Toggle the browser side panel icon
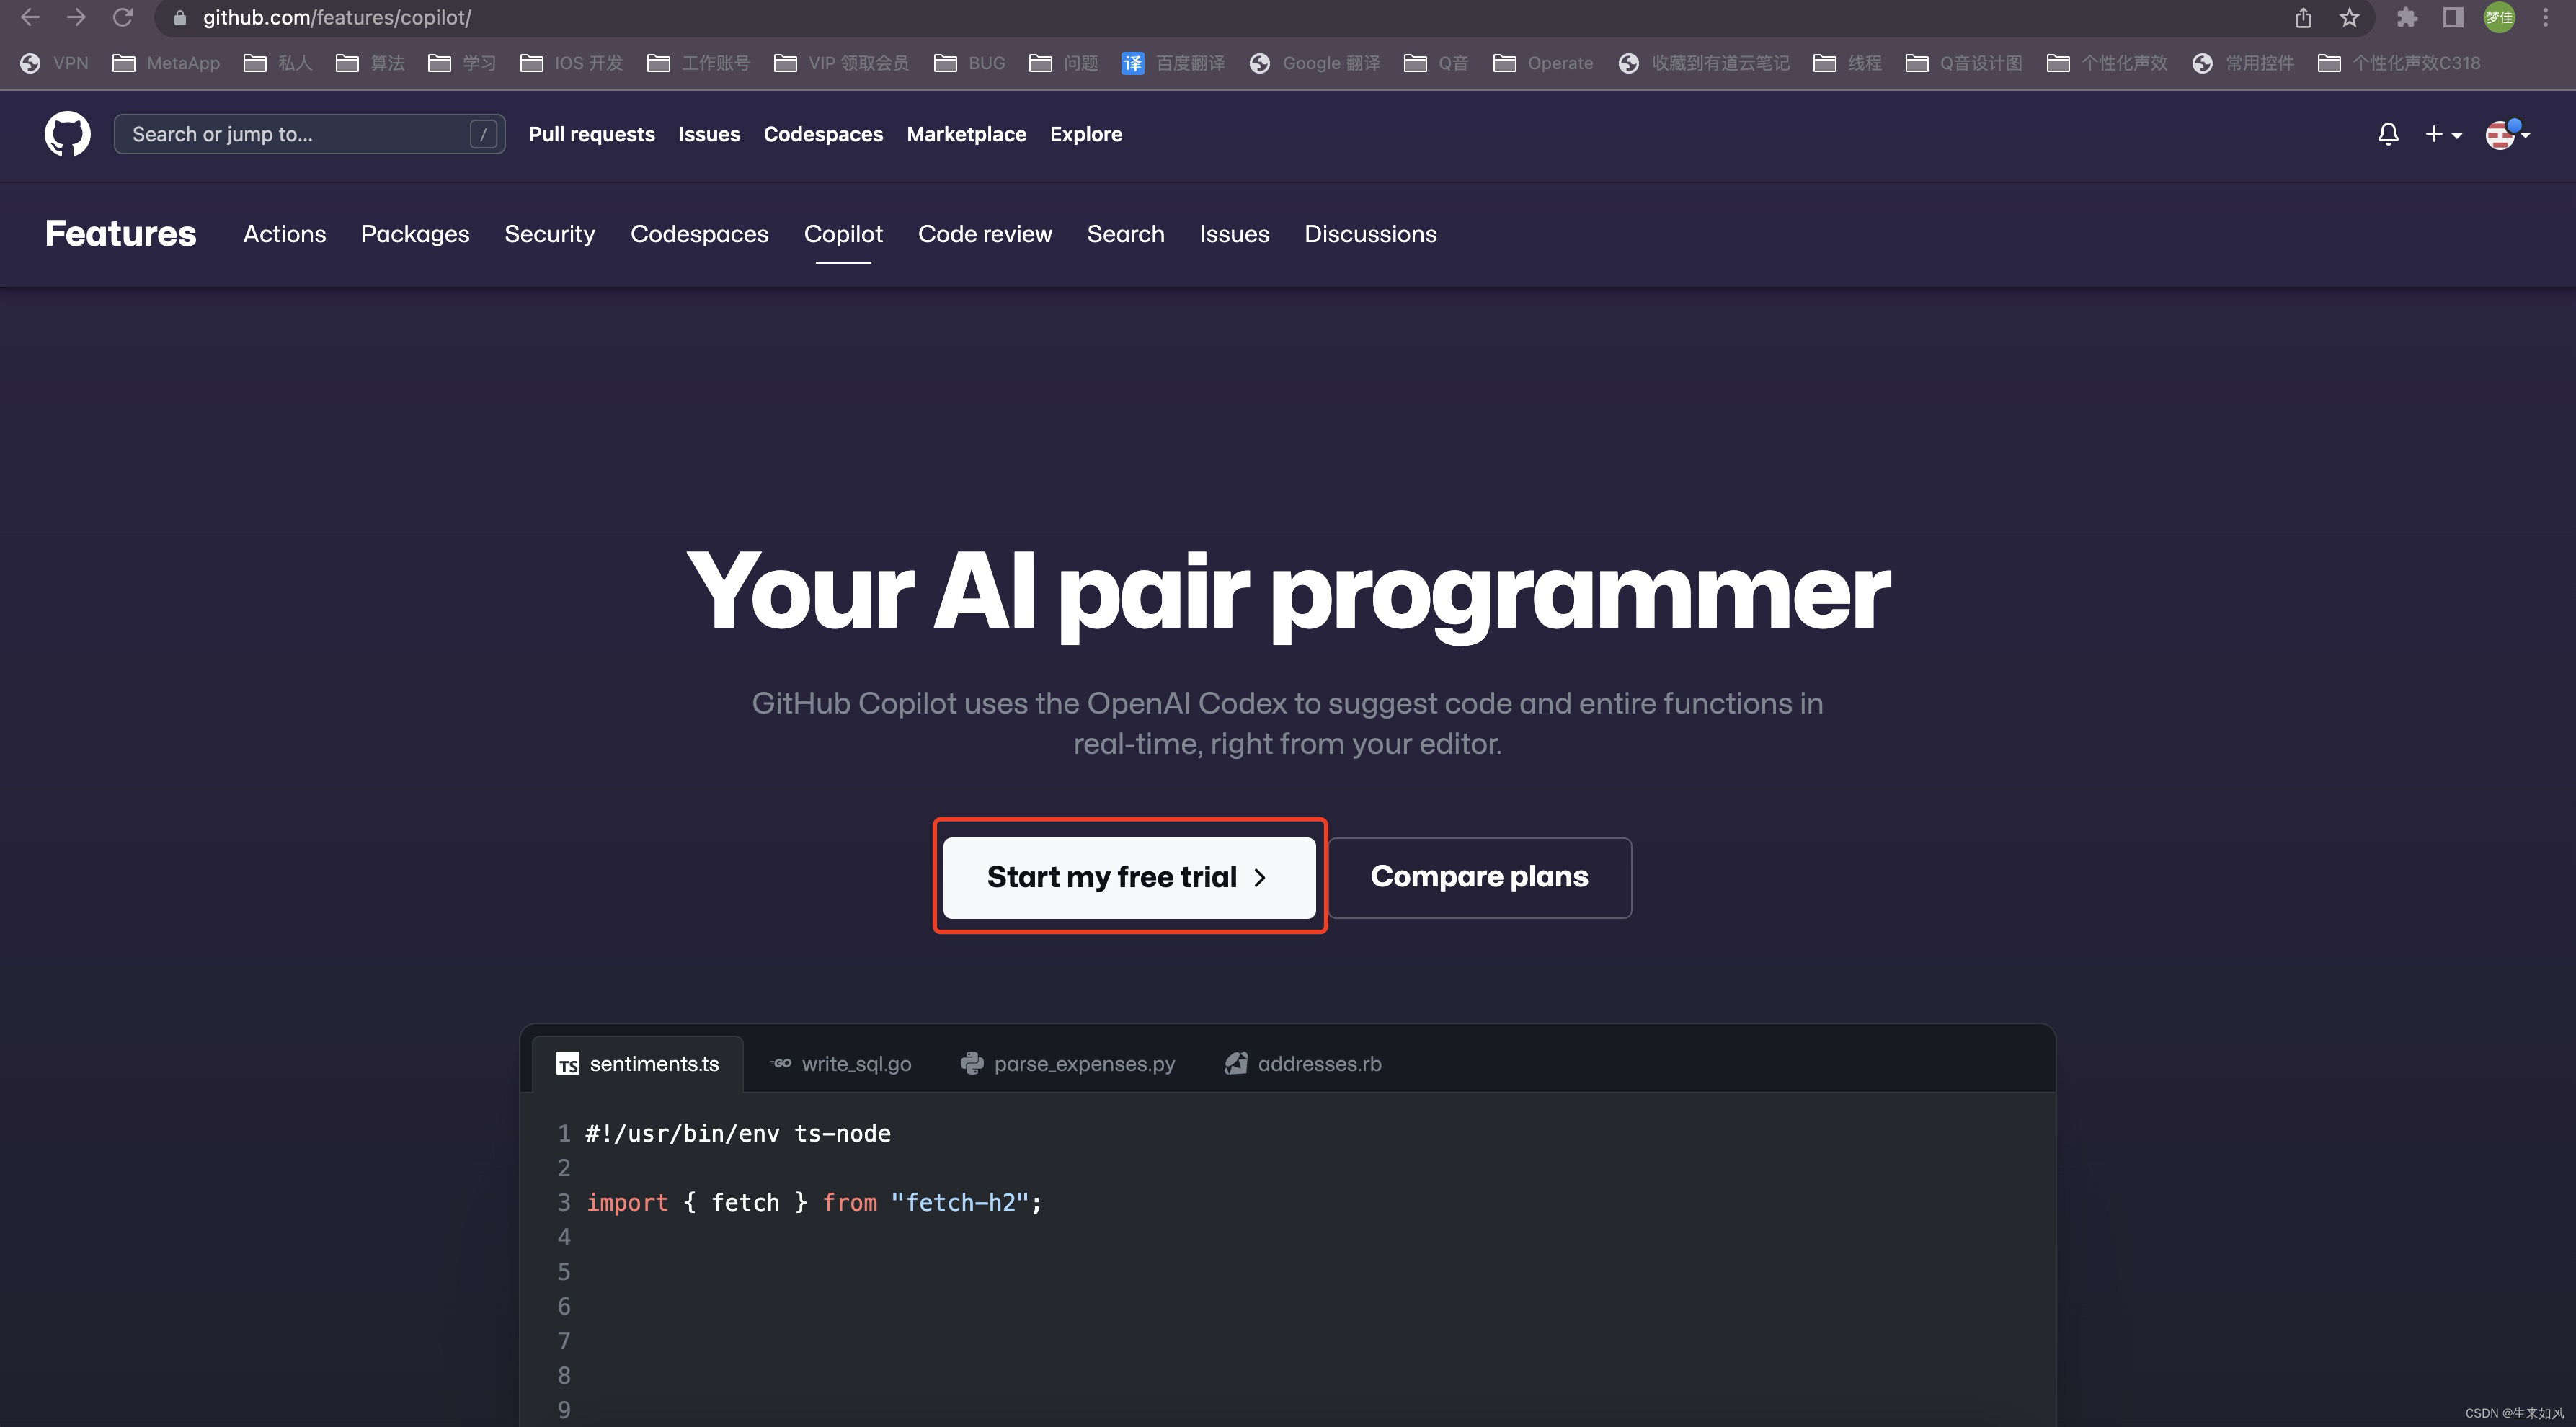The image size is (2576, 1427). pos(2453,18)
